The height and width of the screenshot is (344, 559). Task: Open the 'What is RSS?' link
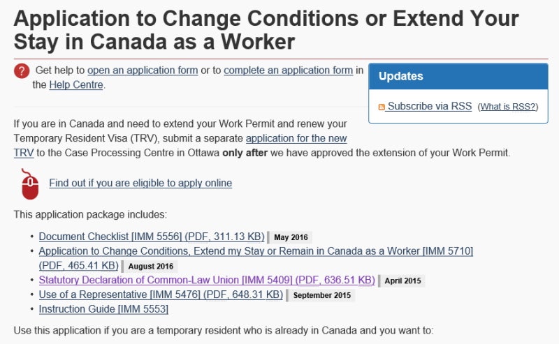[508, 107]
